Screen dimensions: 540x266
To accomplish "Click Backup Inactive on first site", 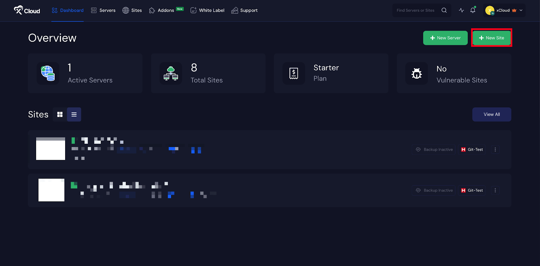I will (x=434, y=150).
